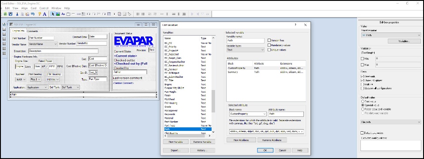The image size is (424, 159).
Task: Click the last alignment icon in toolbar
Action: 208,14
